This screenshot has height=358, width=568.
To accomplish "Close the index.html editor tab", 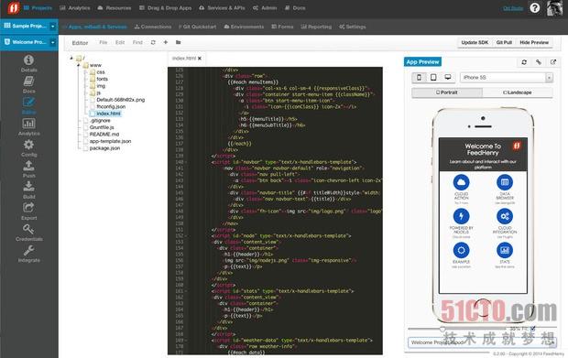I will 200,58.
